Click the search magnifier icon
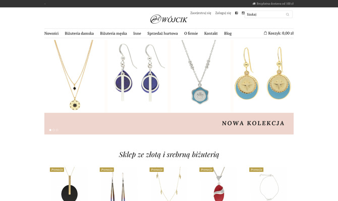Viewport: 338px width, 201px height. [288, 15]
